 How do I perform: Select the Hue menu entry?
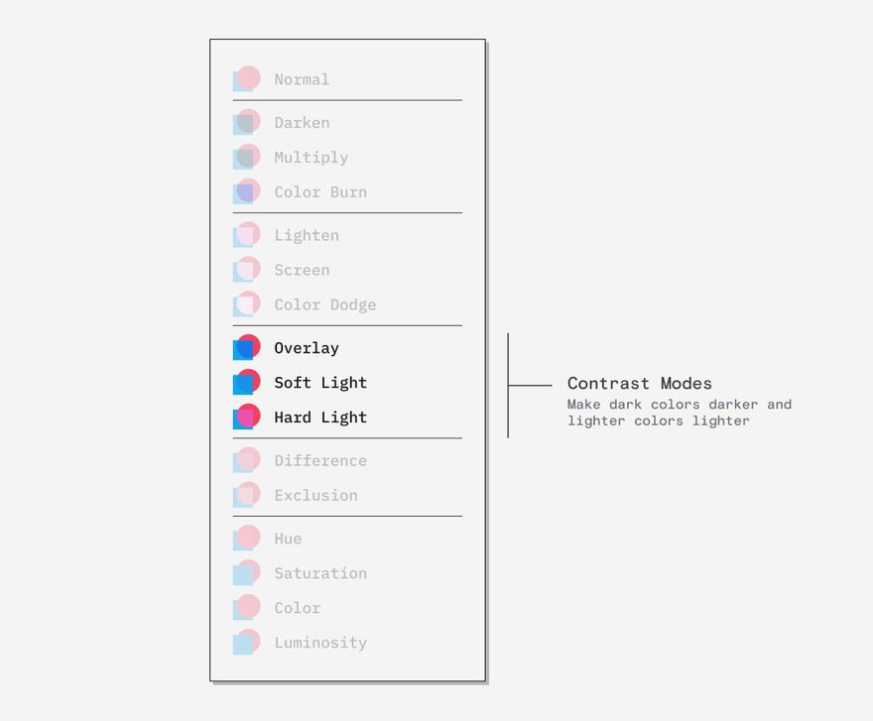(x=288, y=539)
